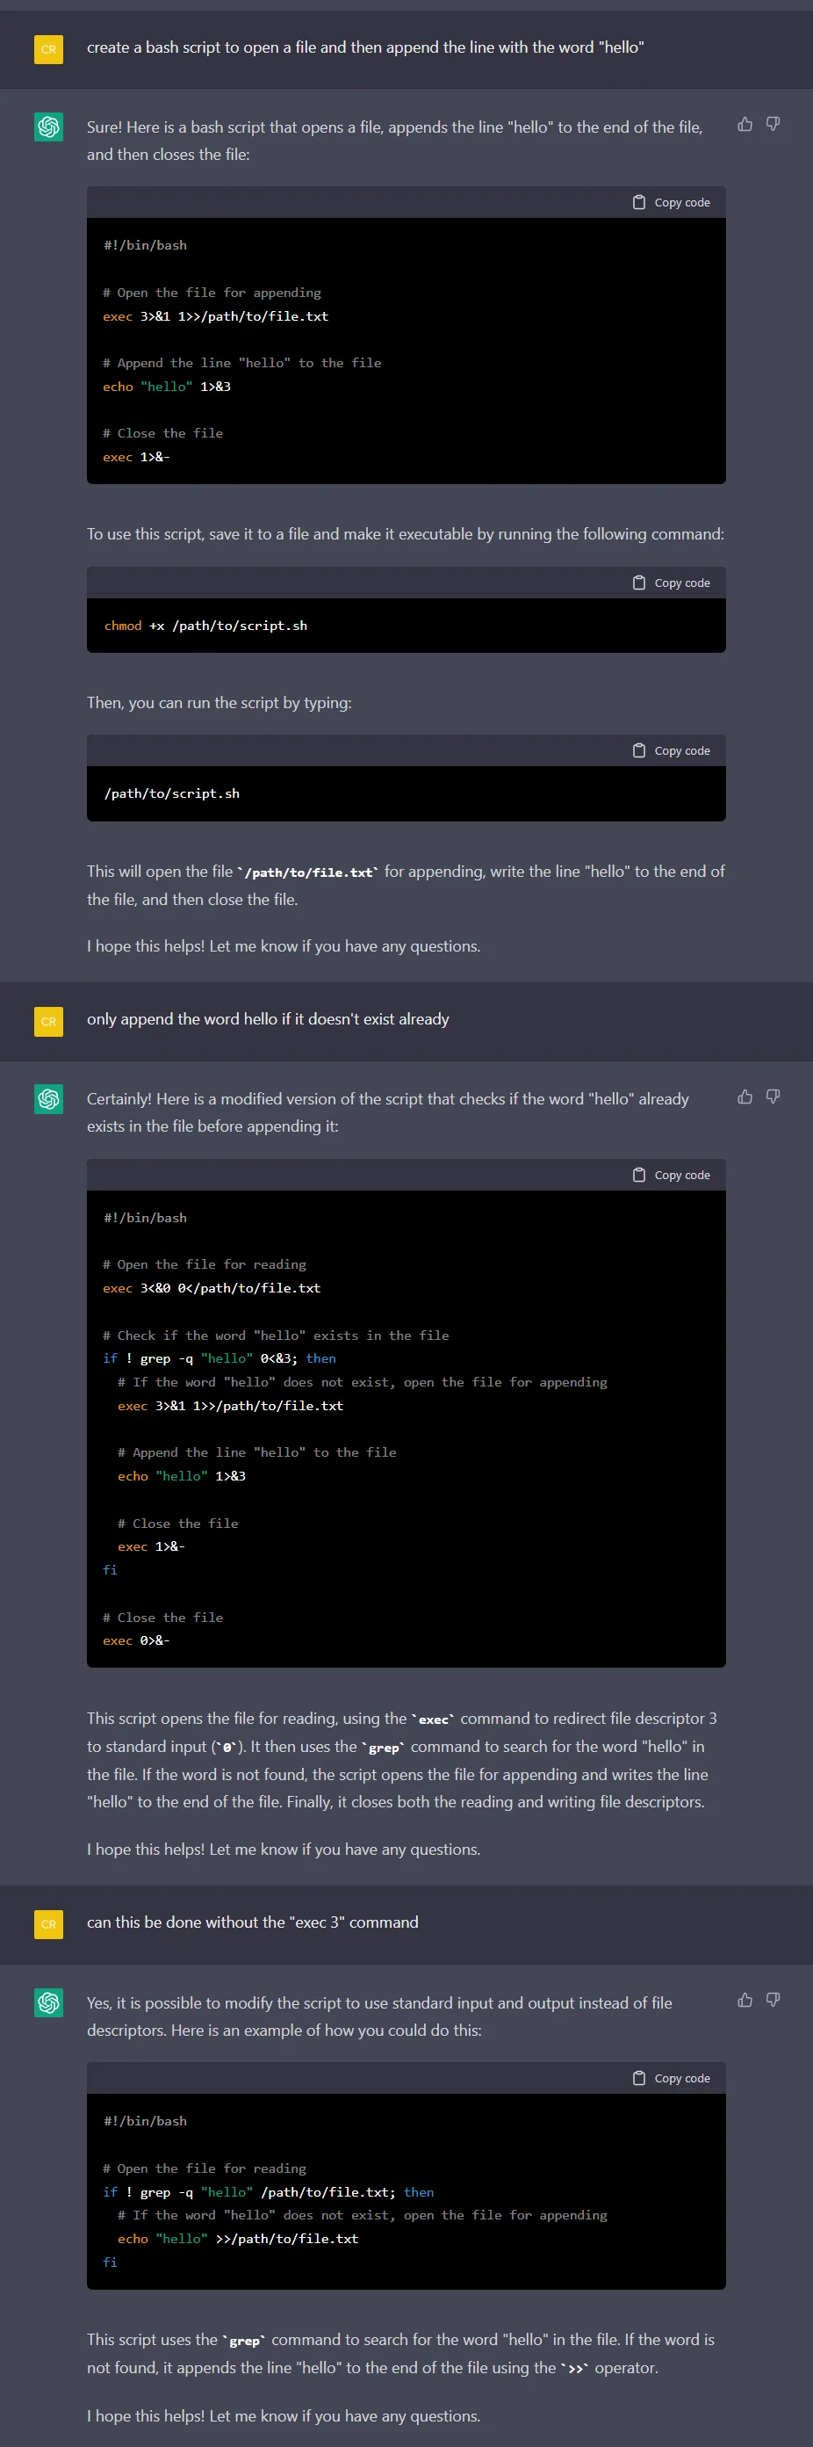Give thumbs up to the "Yes, it is possible" reply

point(745,2000)
